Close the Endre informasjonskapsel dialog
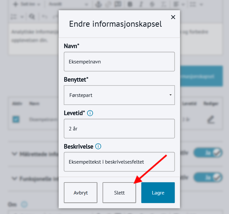 pyautogui.click(x=173, y=17)
